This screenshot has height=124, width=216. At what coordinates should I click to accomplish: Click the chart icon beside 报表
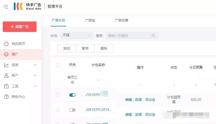[x=6, y=65]
